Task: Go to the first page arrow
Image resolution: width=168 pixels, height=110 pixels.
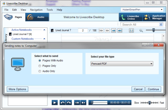Action: point(101,31)
